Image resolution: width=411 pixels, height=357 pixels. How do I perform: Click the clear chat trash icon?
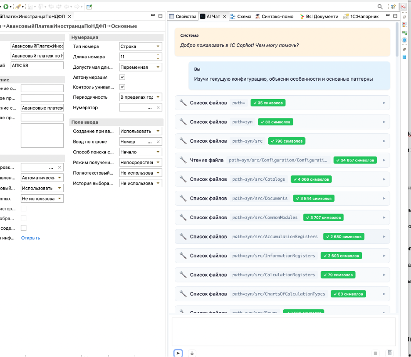[390, 353]
